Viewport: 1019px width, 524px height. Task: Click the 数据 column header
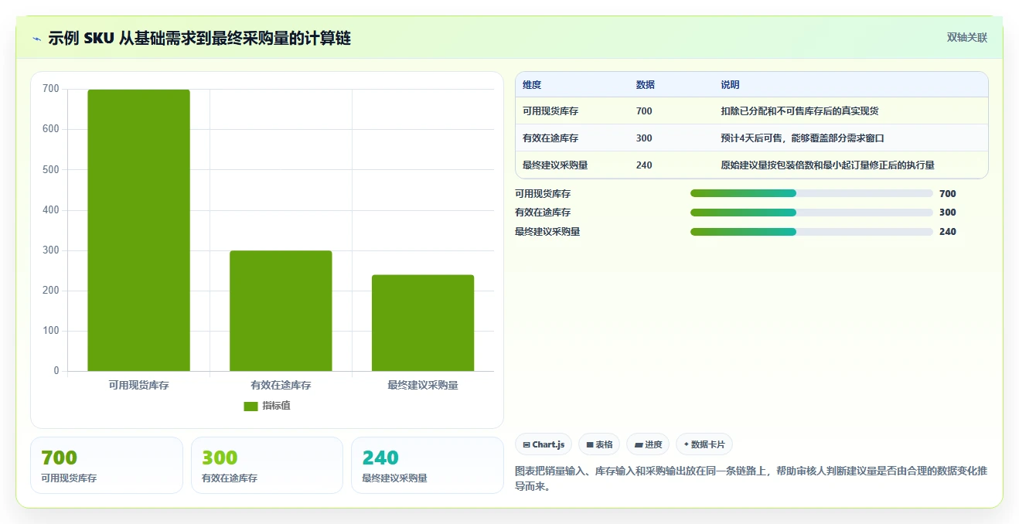pyautogui.click(x=646, y=85)
